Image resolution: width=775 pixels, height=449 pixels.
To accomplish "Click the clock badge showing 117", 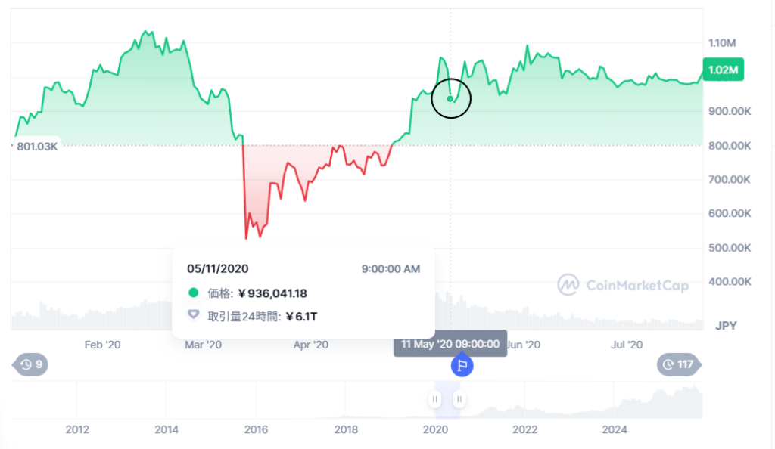I will (677, 365).
